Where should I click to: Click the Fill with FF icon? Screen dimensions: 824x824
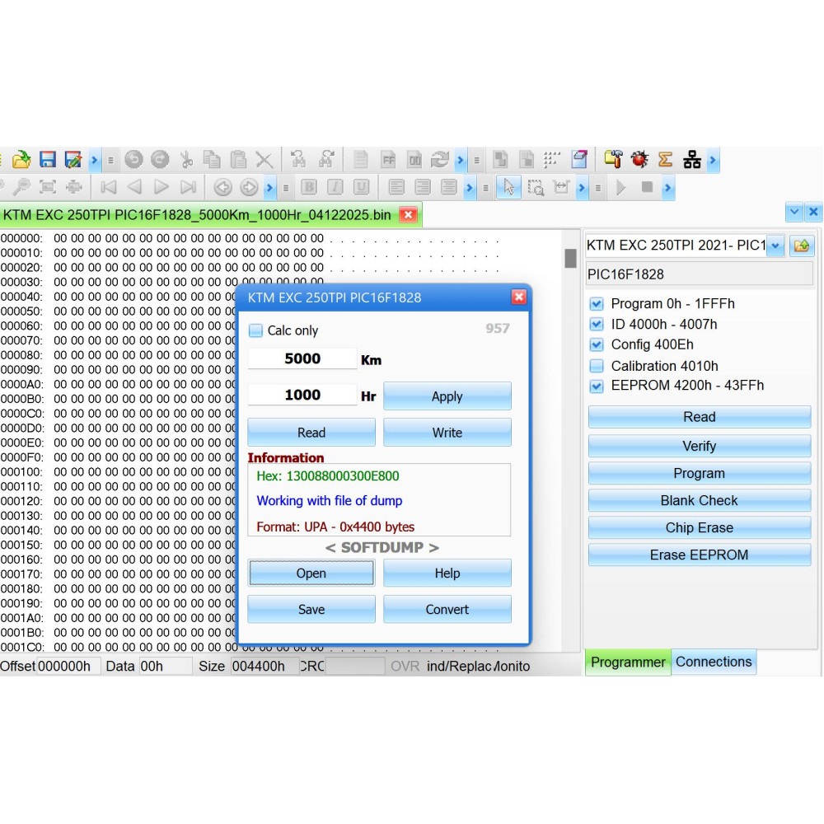[388, 159]
